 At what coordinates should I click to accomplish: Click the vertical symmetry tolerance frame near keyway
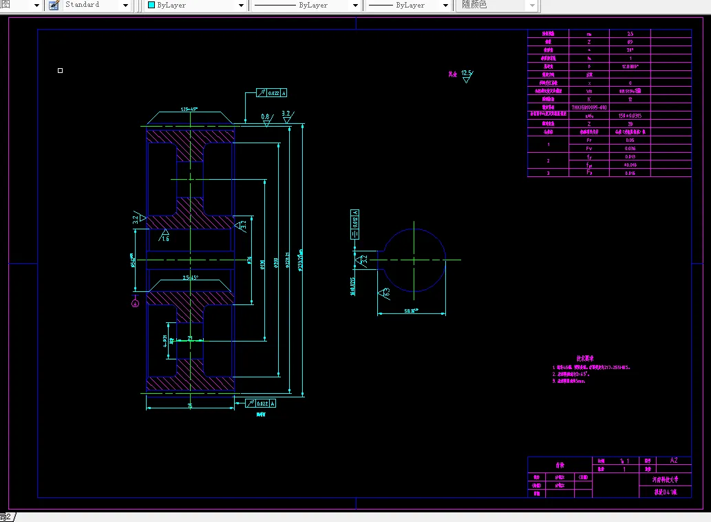[354, 225]
